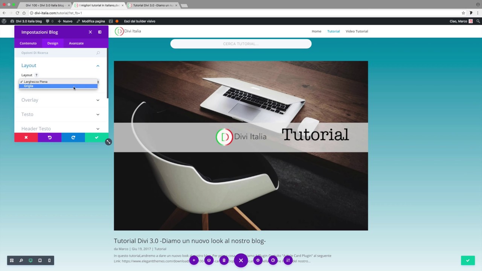Reload the browser page
The width and height of the screenshot is (482, 271).
pos(17,13)
